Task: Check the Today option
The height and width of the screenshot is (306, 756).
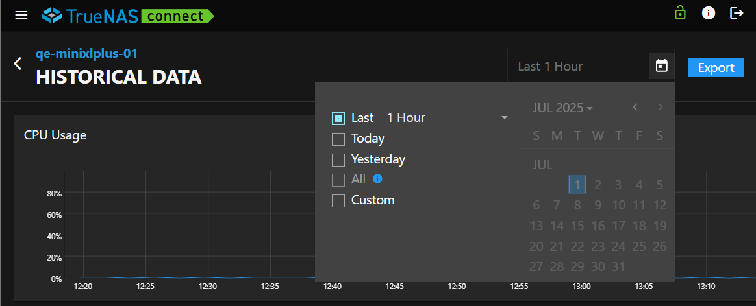Action: [x=338, y=139]
